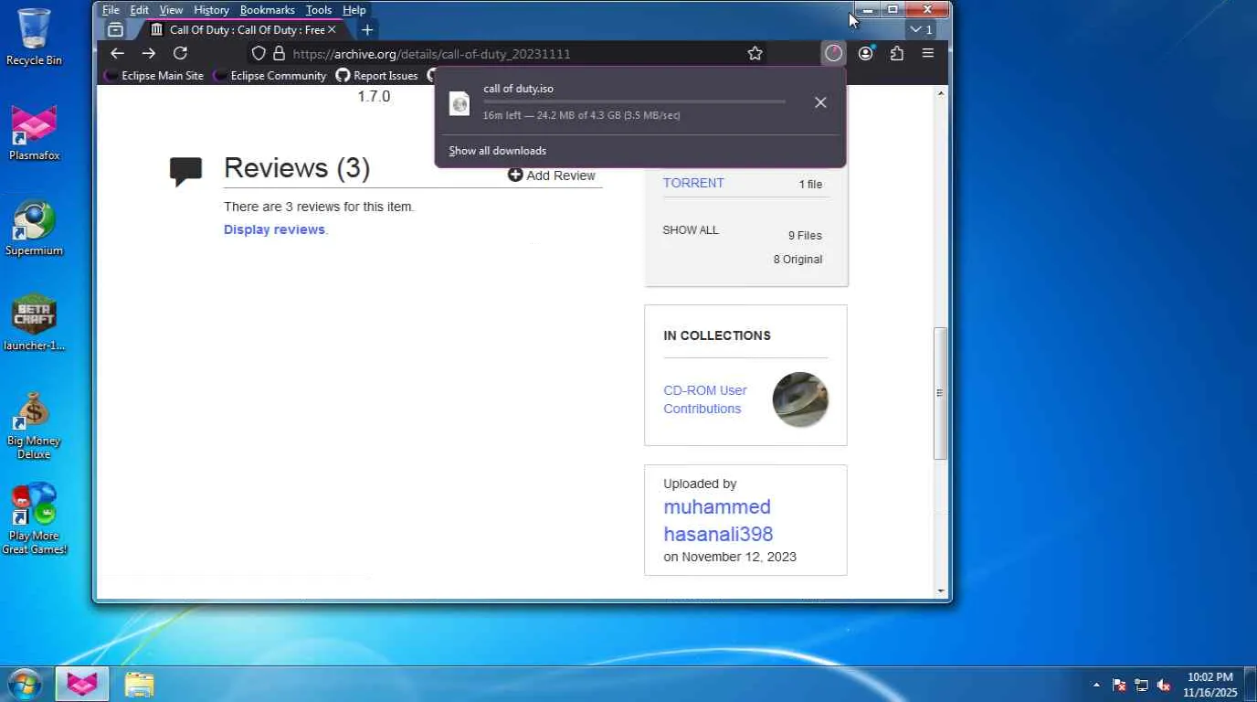The width and height of the screenshot is (1257, 702).
Task: Click the muted volume tray icon
Action: tap(1164, 685)
